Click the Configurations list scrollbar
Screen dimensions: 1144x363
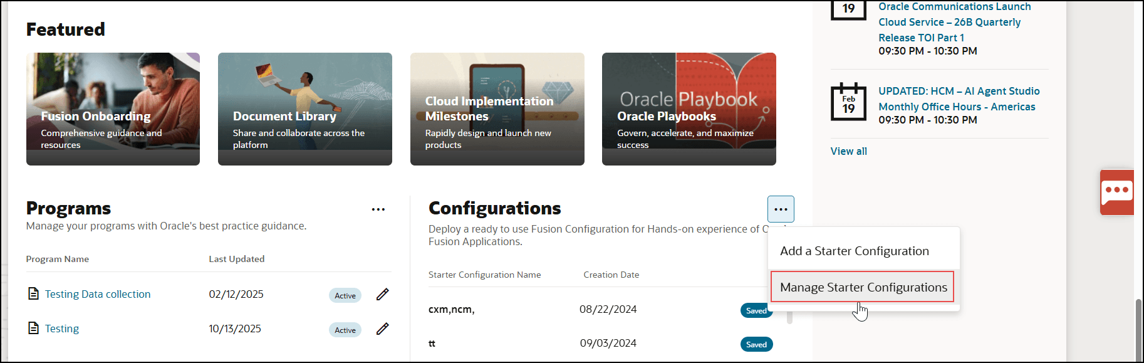[x=789, y=316]
